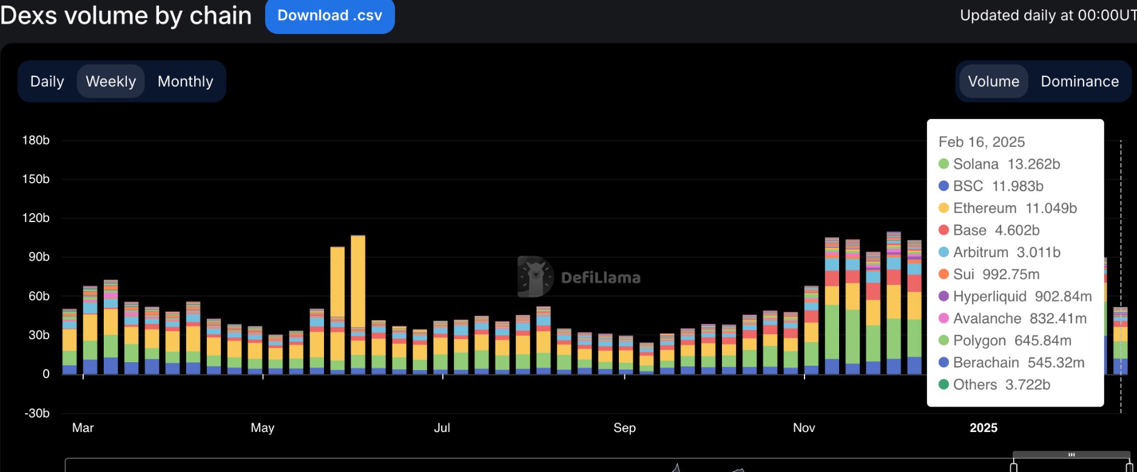1137x472 pixels.
Task: Click the -30b y-axis label
Action: pos(37,413)
